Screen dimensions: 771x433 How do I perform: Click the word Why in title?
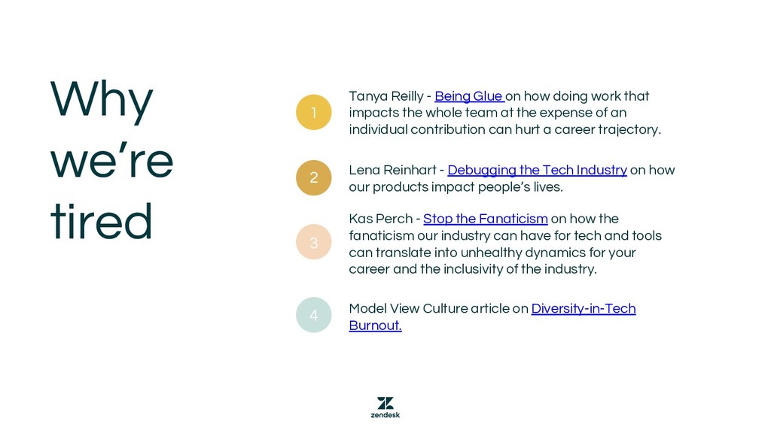[x=102, y=101]
